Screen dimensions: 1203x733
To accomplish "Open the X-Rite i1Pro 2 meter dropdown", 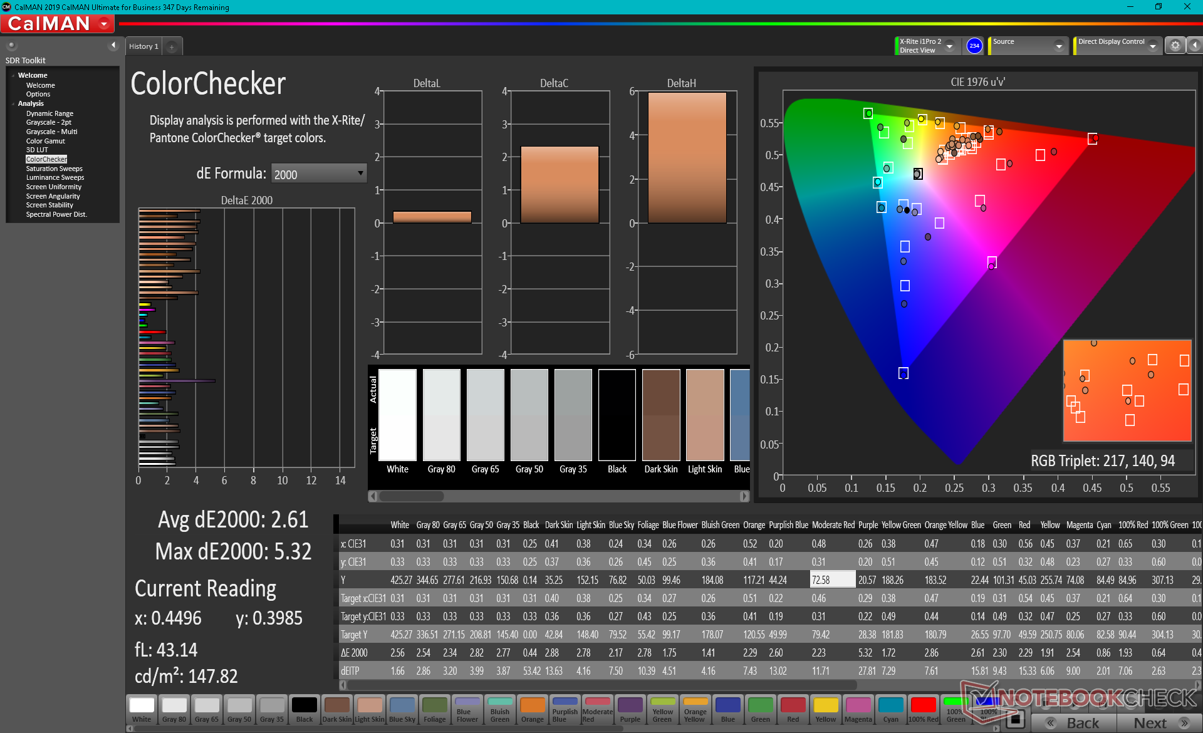I will (949, 46).
